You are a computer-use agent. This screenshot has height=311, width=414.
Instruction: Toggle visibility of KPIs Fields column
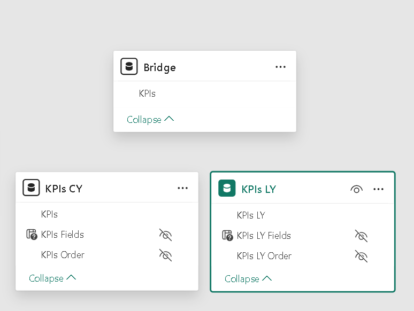[x=165, y=235]
